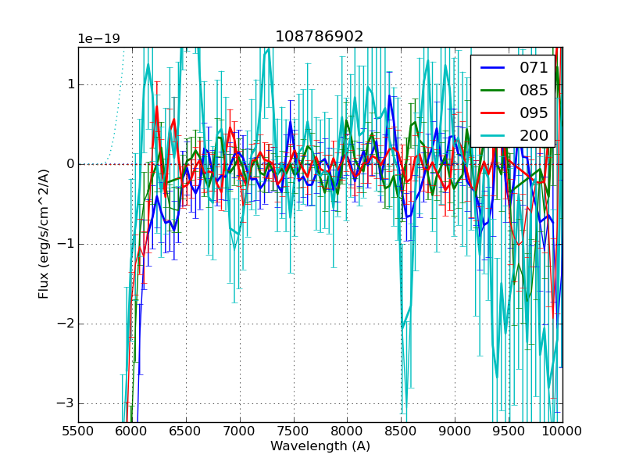625x469 pixels.
Task: Click the 10000 x-axis tick label
Action: click(562, 431)
